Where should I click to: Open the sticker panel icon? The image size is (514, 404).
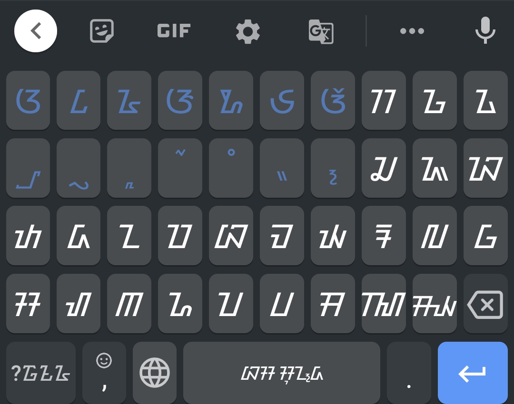[102, 31]
